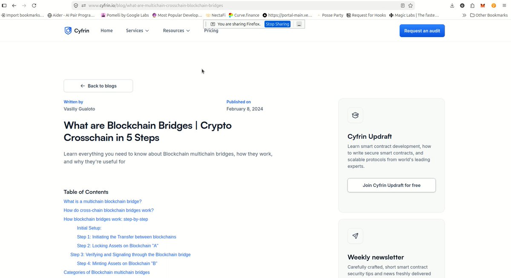The width and height of the screenshot is (511, 278).
Task: Go to the Home nav item
Action: [x=106, y=31]
